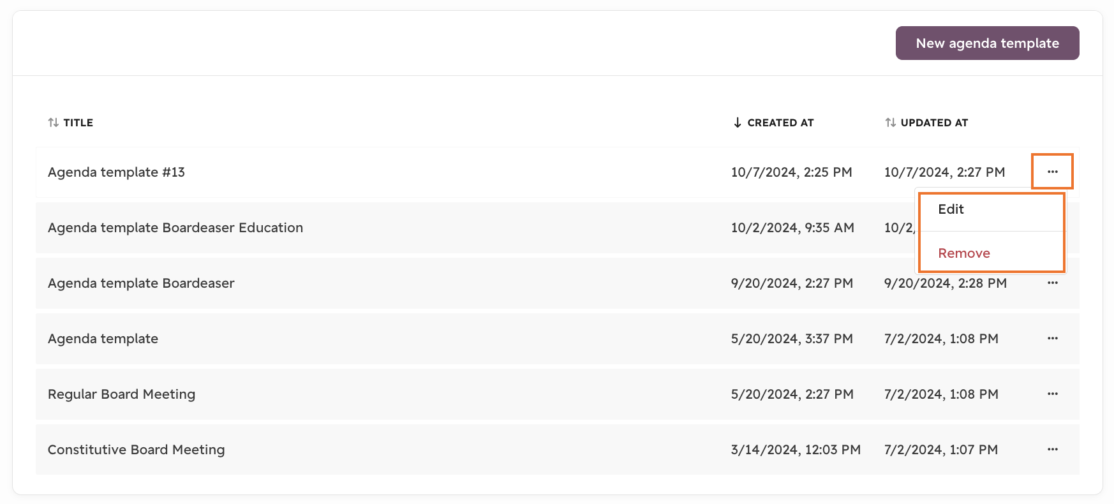This screenshot has height=504, width=1114.
Task: Open Agenda template Boardeaser Education row
Action: point(175,228)
